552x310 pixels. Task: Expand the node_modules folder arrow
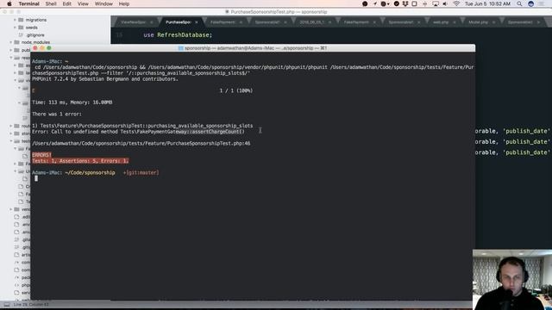click(11, 42)
